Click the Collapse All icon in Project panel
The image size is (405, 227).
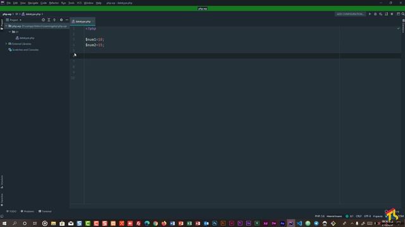[54, 20]
